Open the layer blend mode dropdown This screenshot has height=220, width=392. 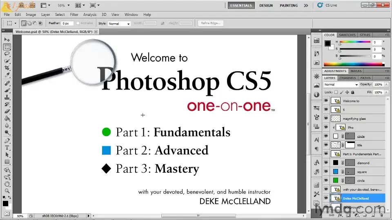pyautogui.click(x=341, y=85)
